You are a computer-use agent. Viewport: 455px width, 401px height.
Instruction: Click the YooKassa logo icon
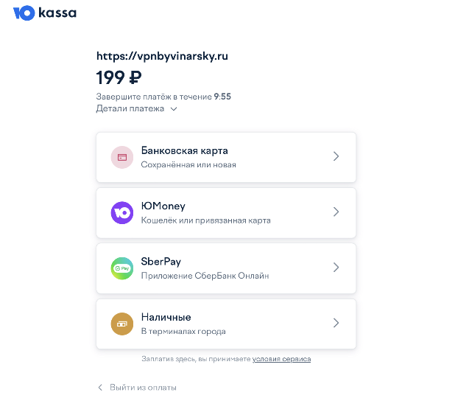click(x=24, y=13)
